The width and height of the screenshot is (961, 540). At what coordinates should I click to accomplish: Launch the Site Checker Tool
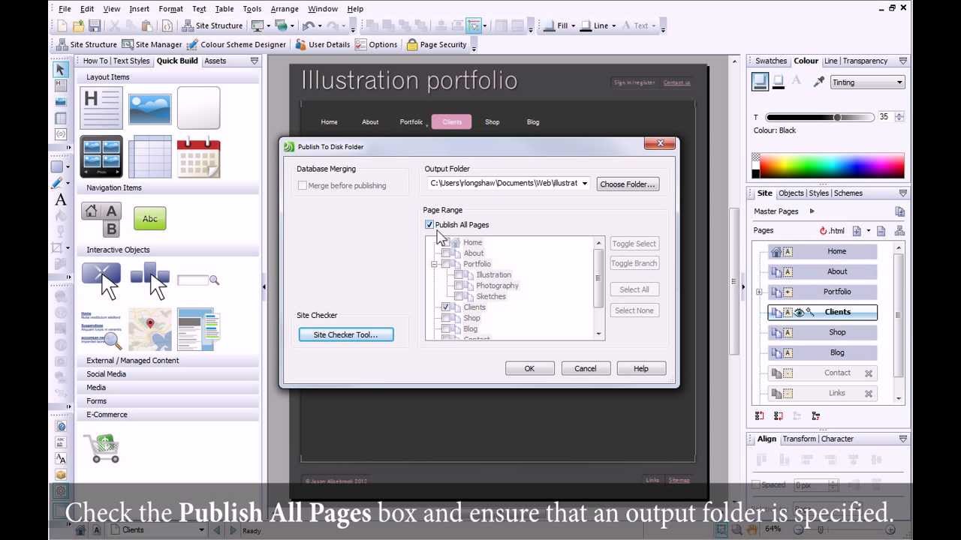click(x=346, y=335)
